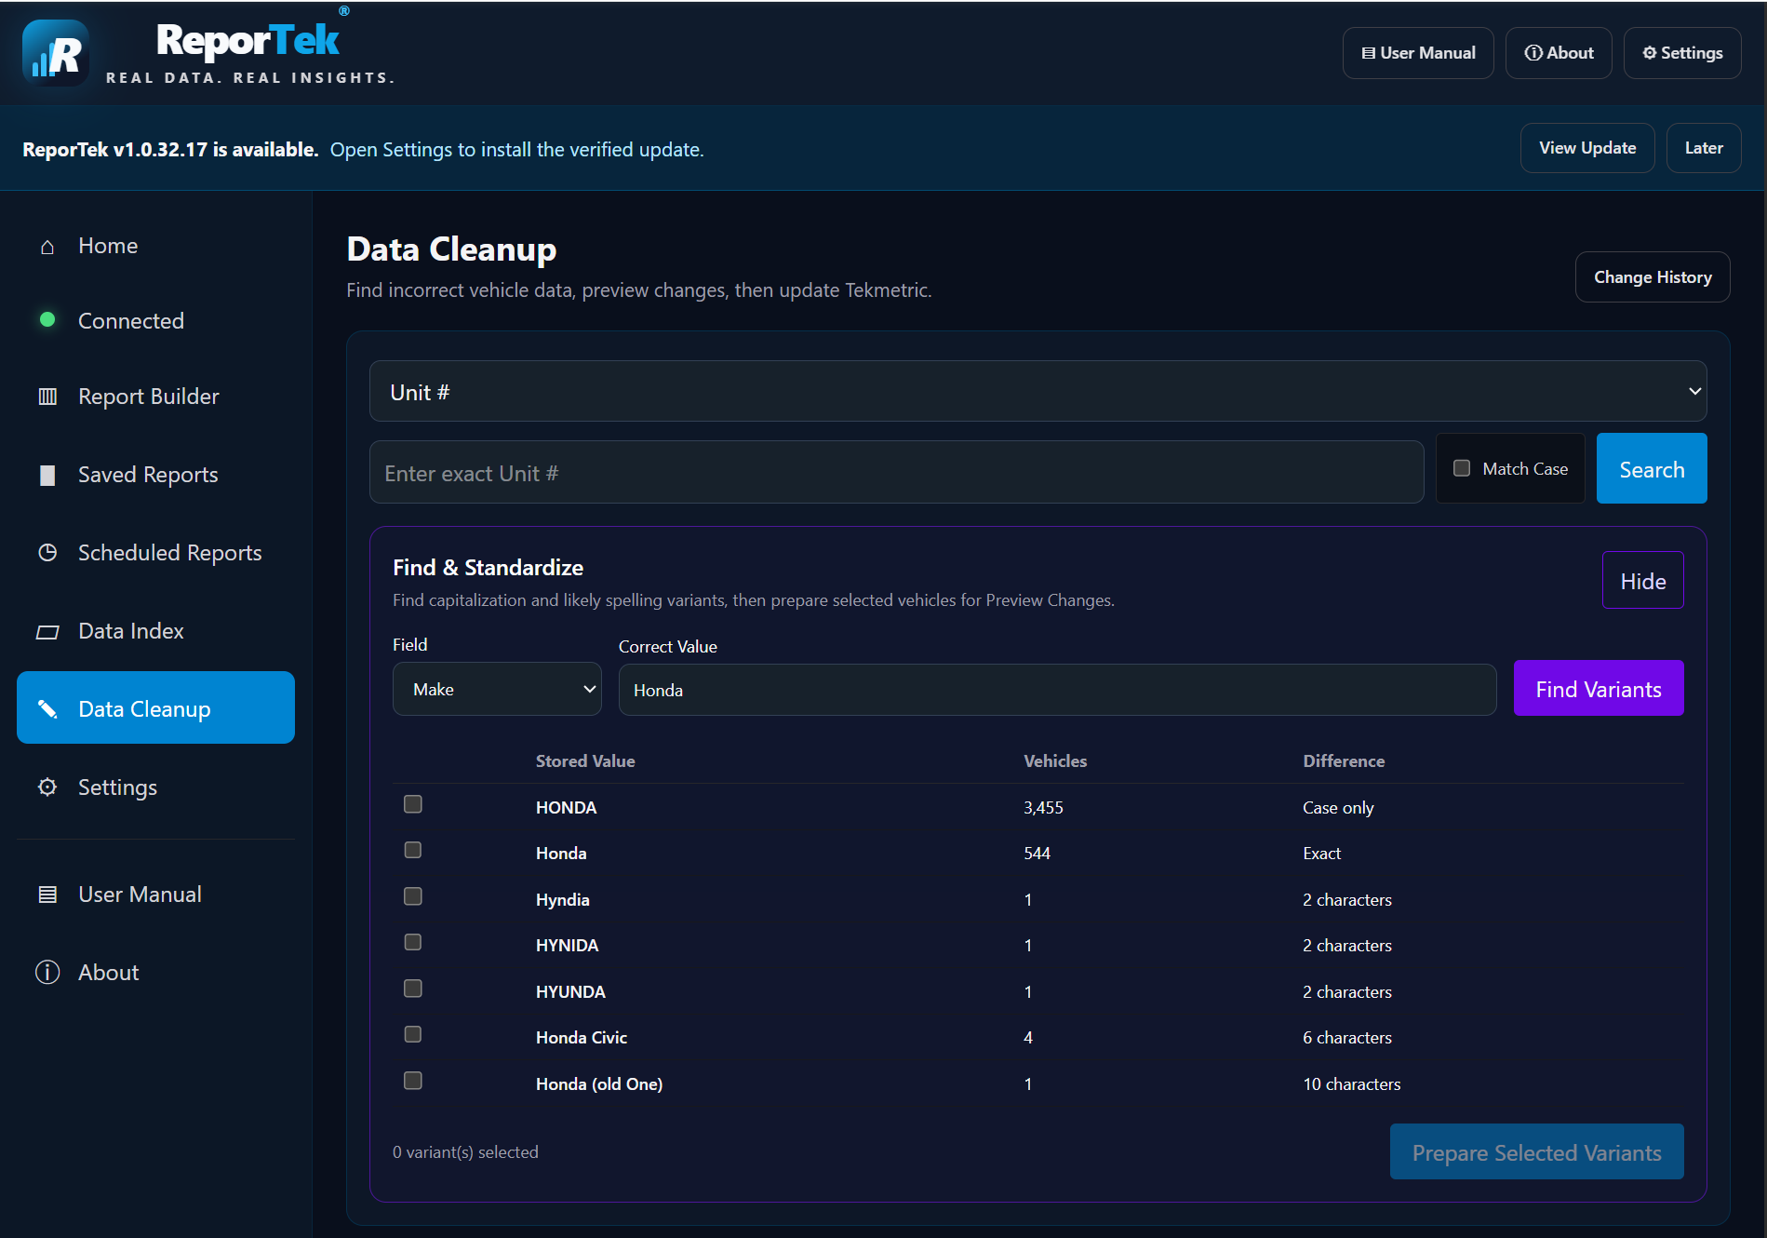Check the HYNIDA variant row checkbox
This screenshot has height=1238, width=1767.
[x=413, y=942]
